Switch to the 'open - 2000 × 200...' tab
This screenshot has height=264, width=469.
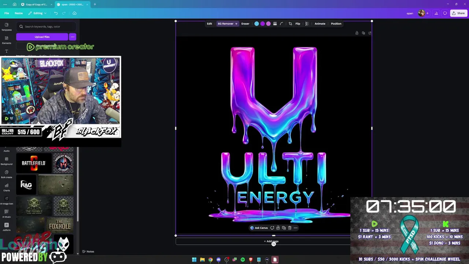click(x=73, y=4)
